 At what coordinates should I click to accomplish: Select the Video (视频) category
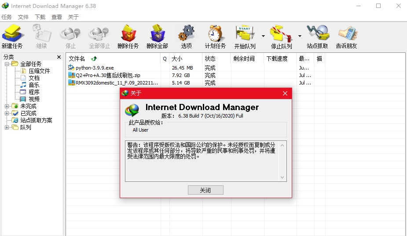click(x=34, y=99)
